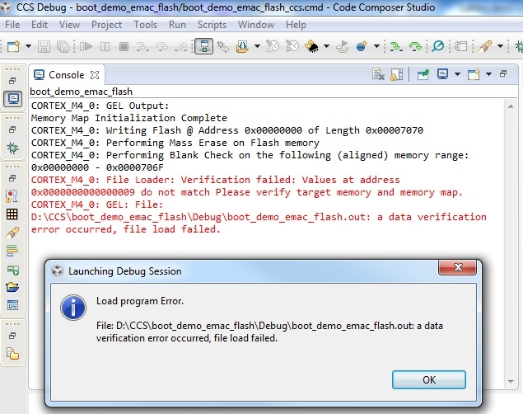Open the File menu

pyautogui.click(x=12, y=25)
